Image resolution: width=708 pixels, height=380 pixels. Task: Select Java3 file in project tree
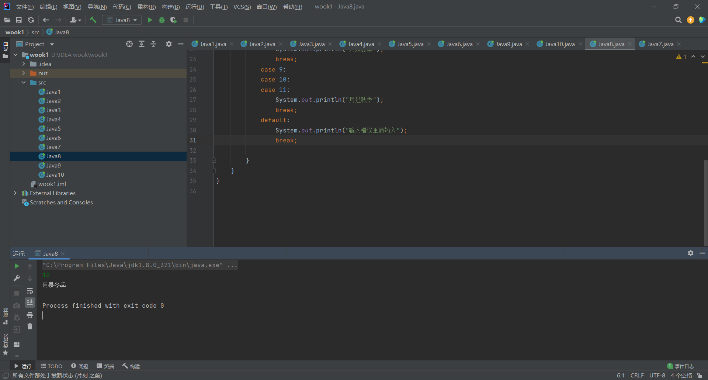tap(53, 110)
